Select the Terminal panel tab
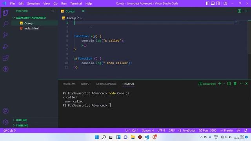Viewport: 251px width, 141px height. [x=128, y=84]
